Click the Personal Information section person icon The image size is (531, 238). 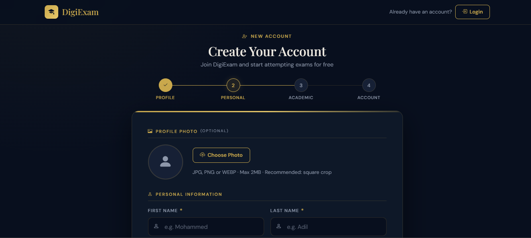coord(150,194)
